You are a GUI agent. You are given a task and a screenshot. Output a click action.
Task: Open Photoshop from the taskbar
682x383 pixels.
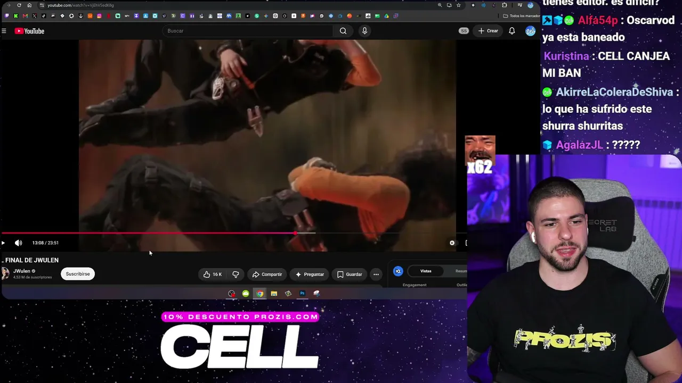(x=302, y=294)
